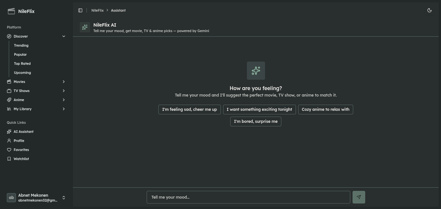The width and height of the screenshot is (441, 209).
Task: Open account menu via up-down chevron
Action: click(64, 197)
